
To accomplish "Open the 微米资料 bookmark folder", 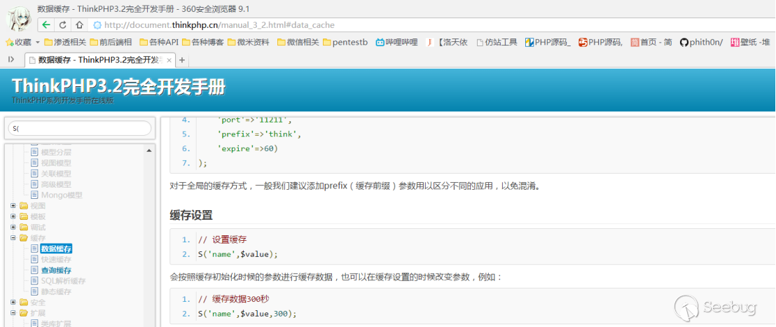I will [249, 42].
